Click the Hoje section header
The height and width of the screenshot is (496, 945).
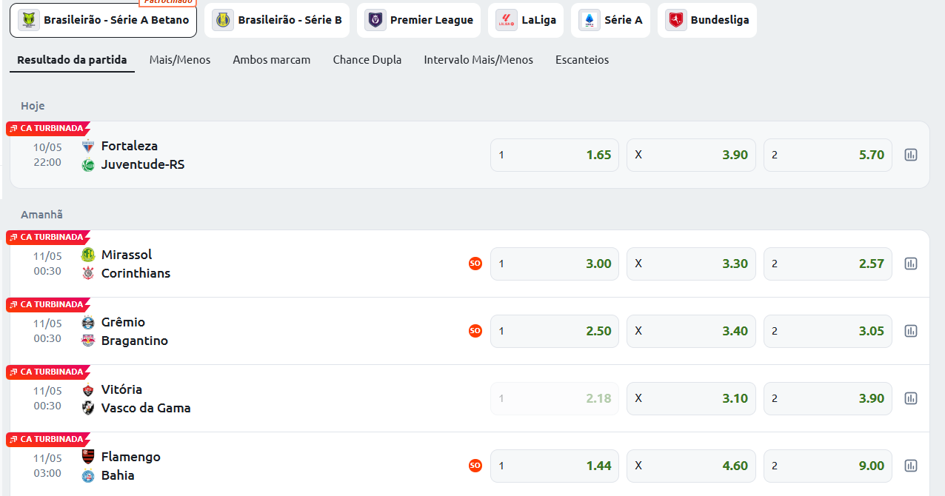33,106
